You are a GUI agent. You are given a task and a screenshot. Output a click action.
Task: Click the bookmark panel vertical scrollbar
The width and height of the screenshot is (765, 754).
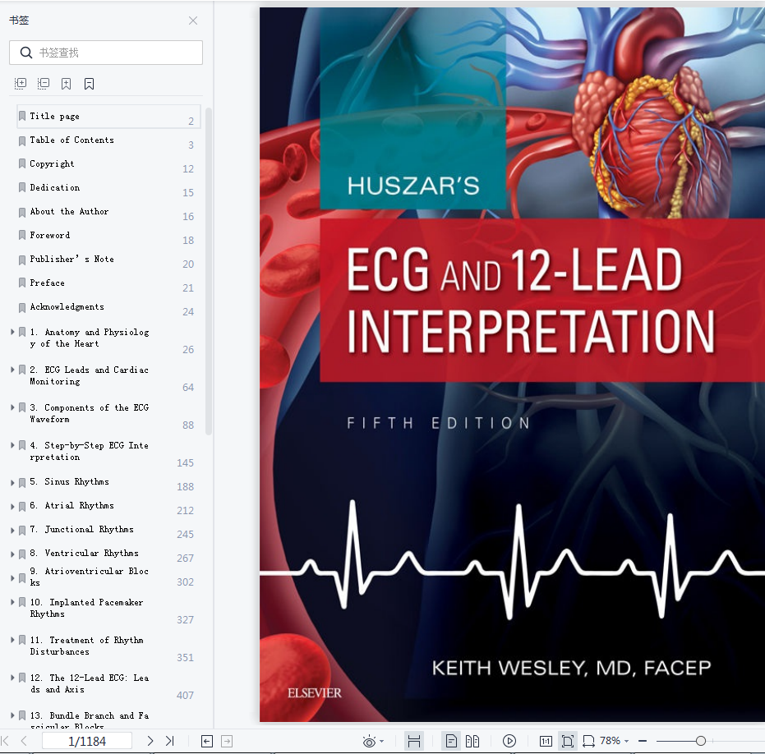(209, 271)
